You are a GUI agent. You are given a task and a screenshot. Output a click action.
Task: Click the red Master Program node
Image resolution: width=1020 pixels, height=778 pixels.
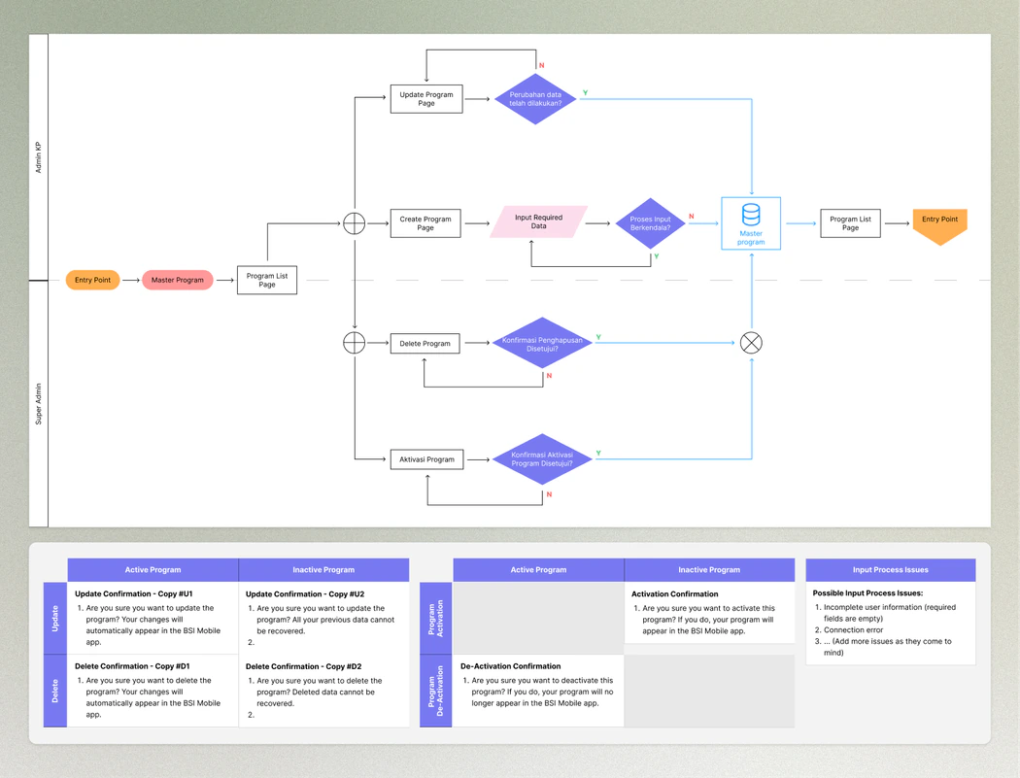(178, 281)
